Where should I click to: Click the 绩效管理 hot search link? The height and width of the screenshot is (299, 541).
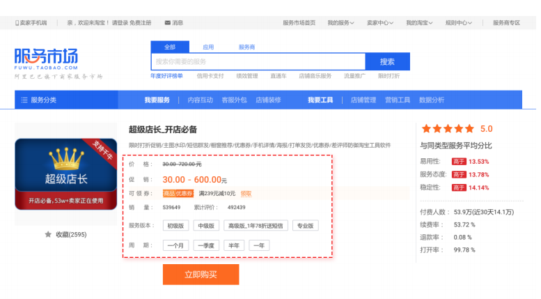[x=247, y=76]
